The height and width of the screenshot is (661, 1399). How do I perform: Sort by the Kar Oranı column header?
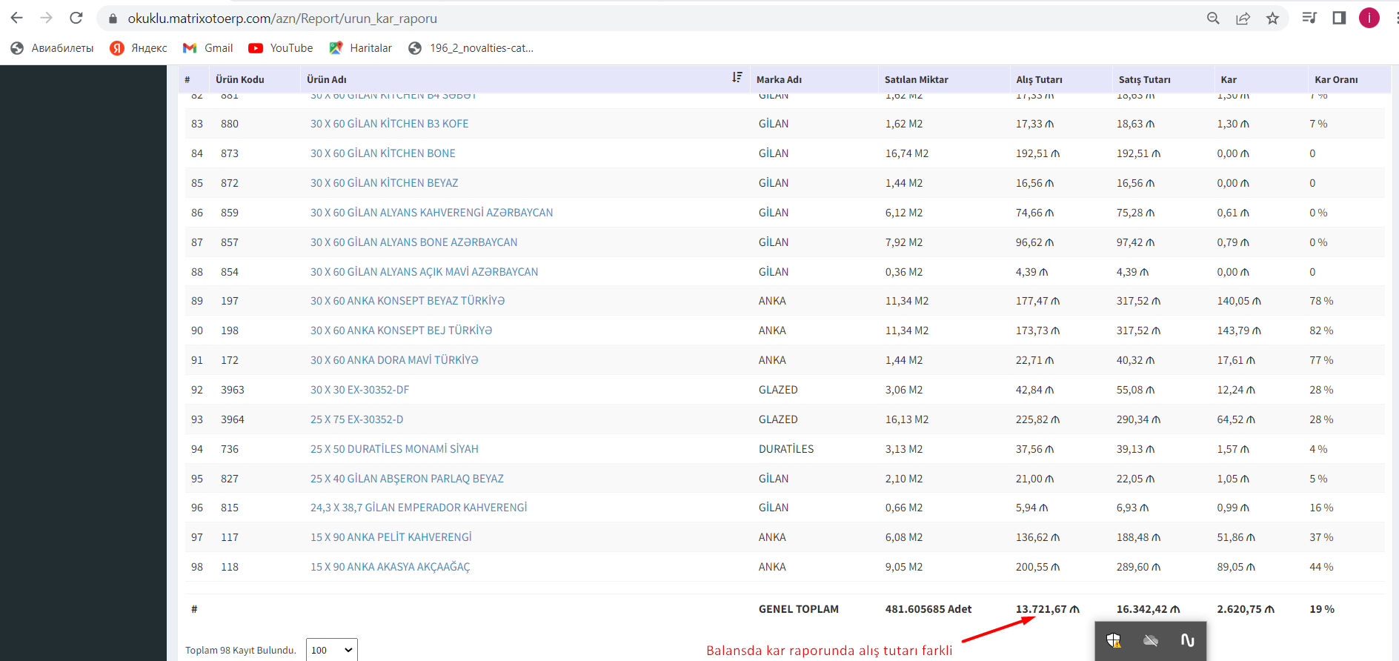pos(1336,79)
